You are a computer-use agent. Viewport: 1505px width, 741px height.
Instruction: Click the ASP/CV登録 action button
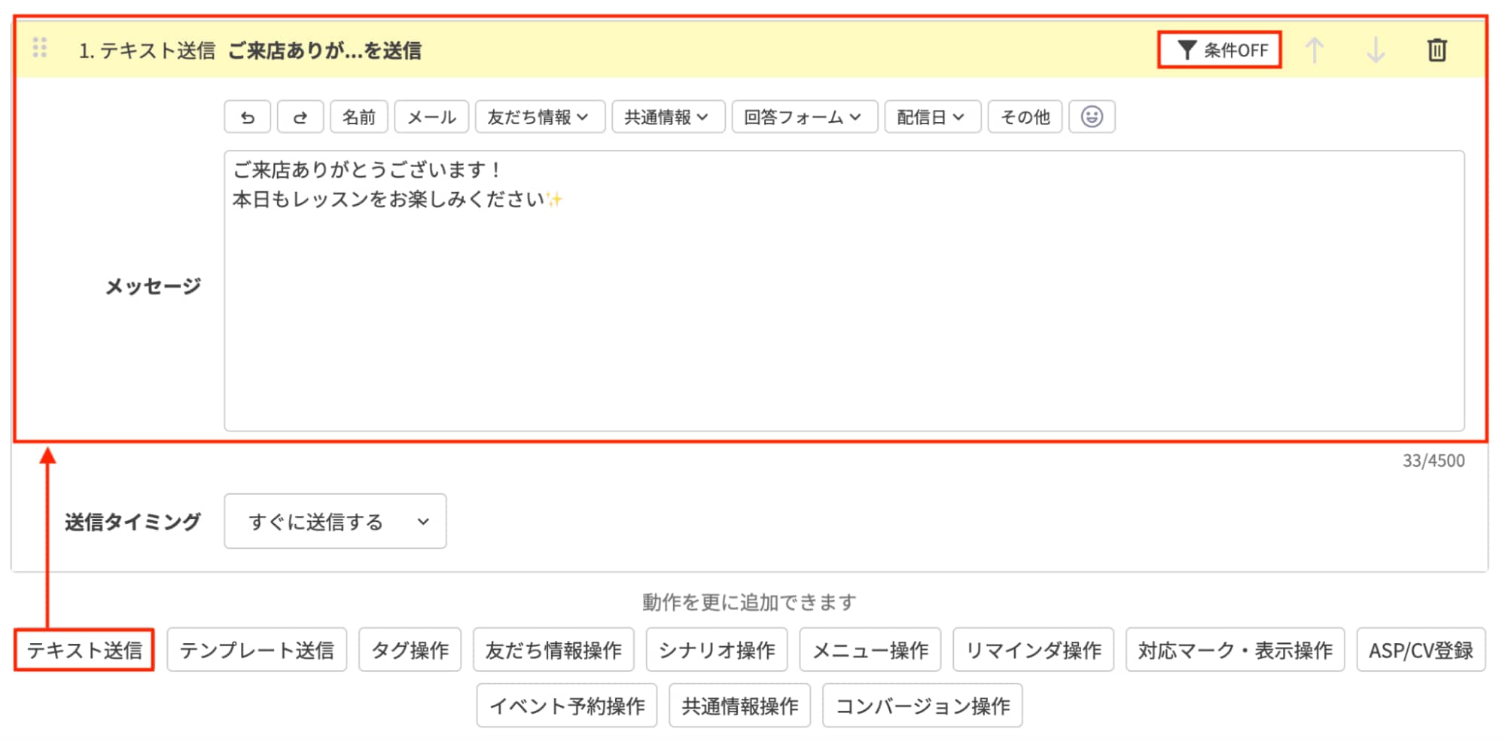click(x=1420, y=650)
